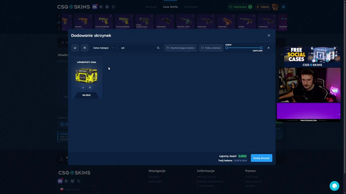Open the Cena rosnąco sort dropdown
This screenshot has width=346, height=194.
[103, 48]
